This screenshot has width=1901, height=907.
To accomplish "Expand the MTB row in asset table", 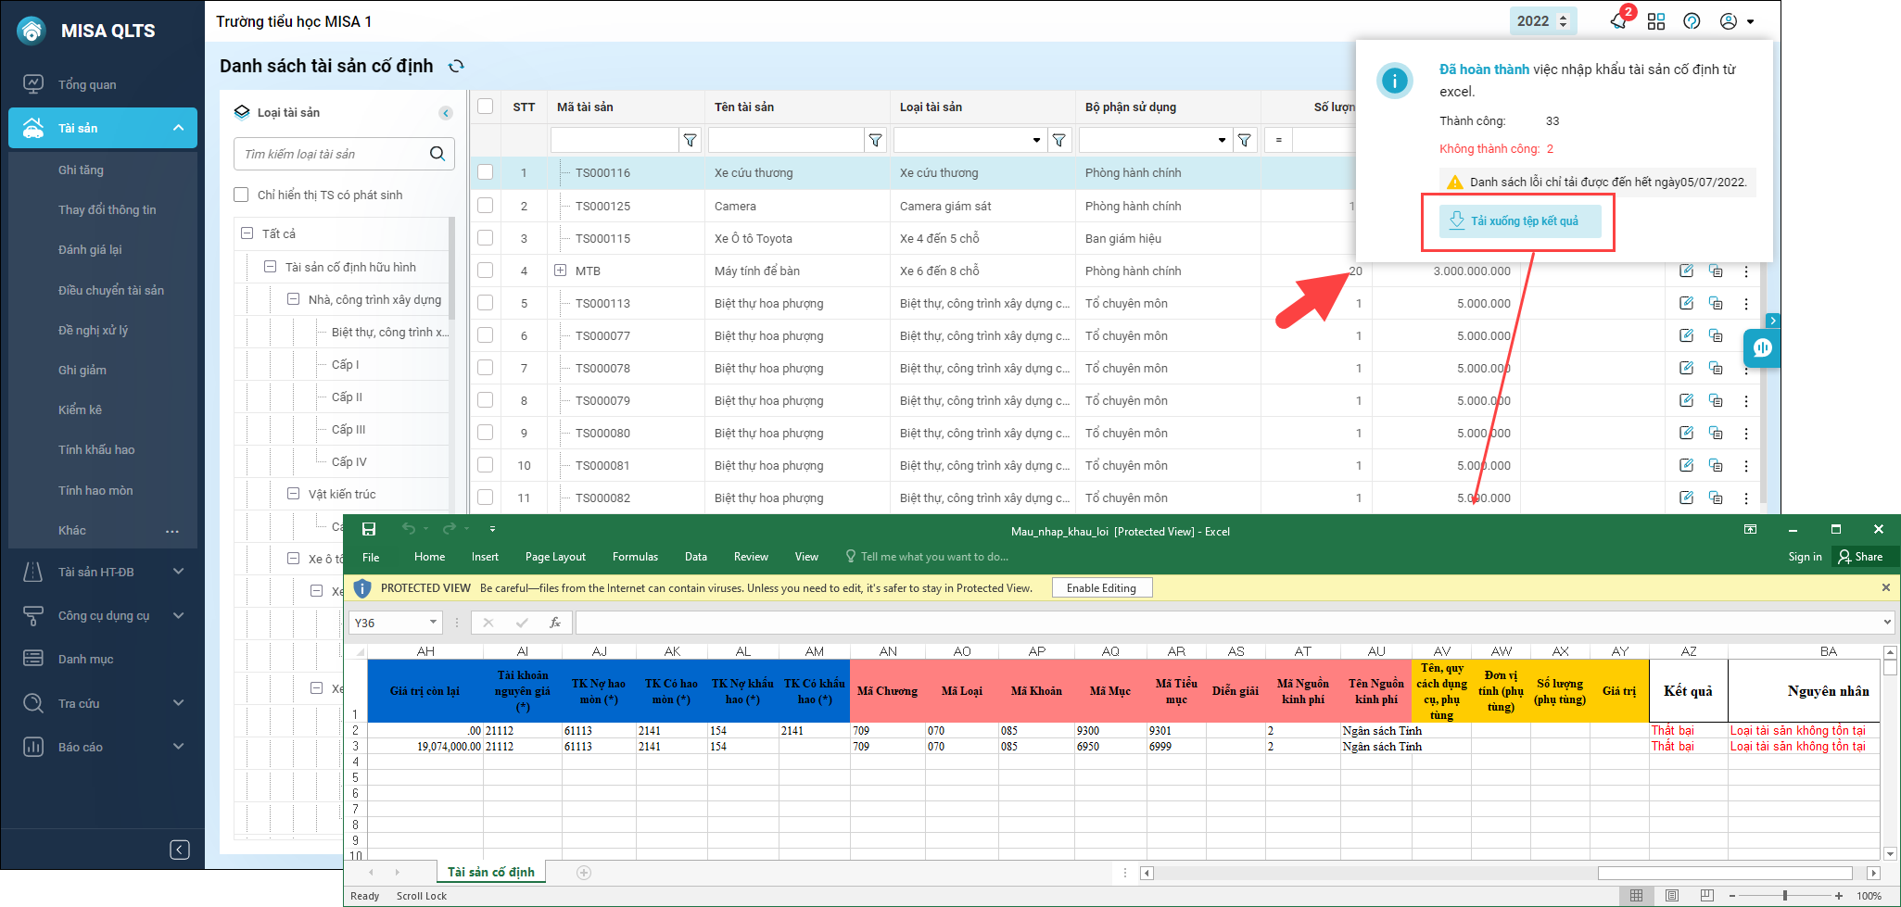I will [x=560, y=271].
